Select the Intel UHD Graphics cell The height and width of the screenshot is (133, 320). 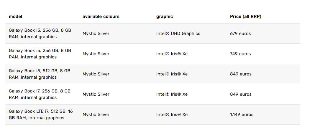[178, 33]
